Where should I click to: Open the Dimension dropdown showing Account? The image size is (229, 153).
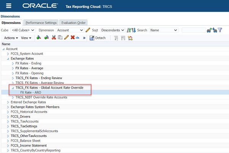pos(70,30)
